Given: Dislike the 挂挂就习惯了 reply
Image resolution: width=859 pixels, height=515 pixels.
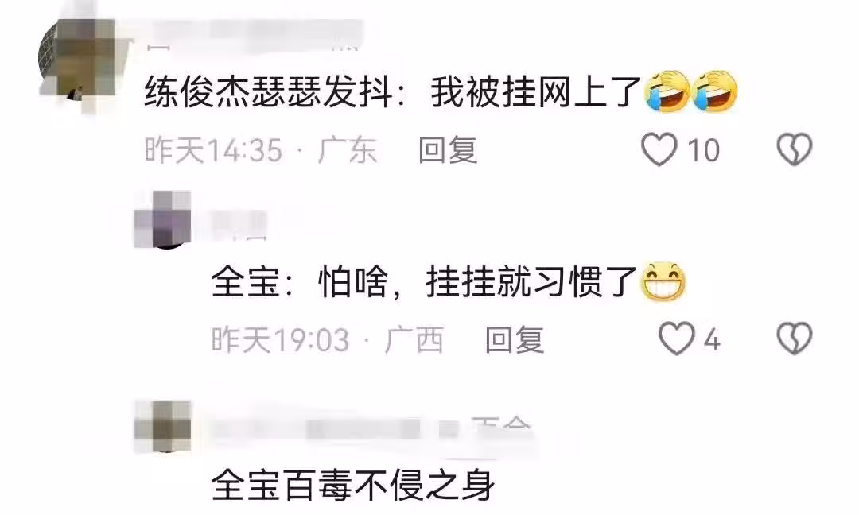Looking at the screenshot, I should tap(795, 339).
